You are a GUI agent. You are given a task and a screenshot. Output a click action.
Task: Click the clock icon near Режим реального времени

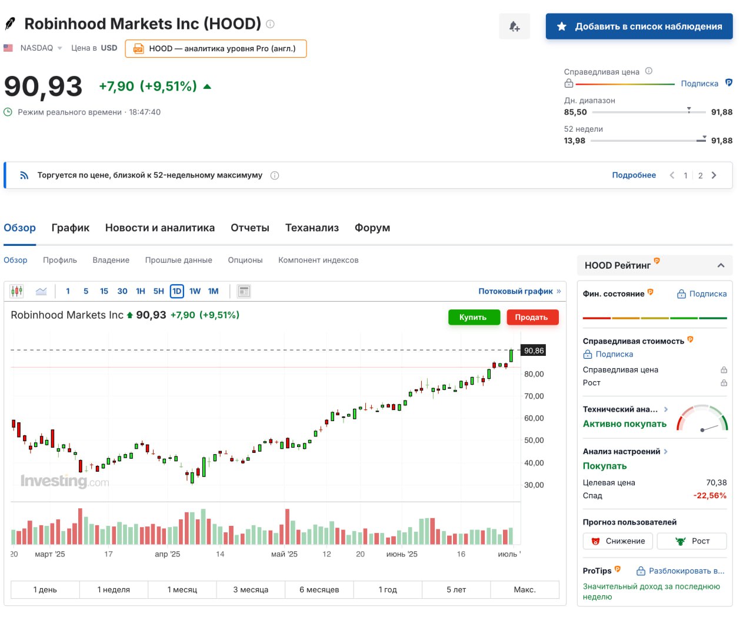[8, 112]
